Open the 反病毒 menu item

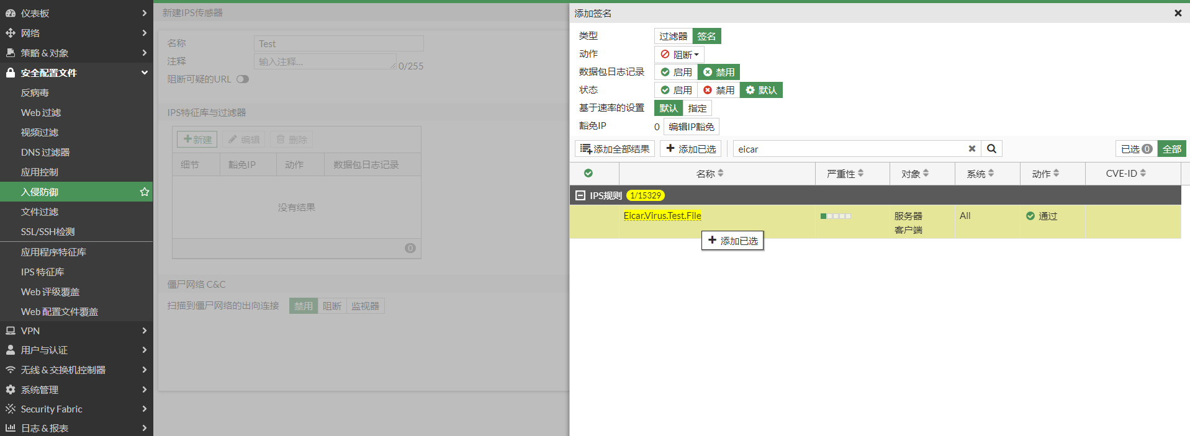click(35, 93)
